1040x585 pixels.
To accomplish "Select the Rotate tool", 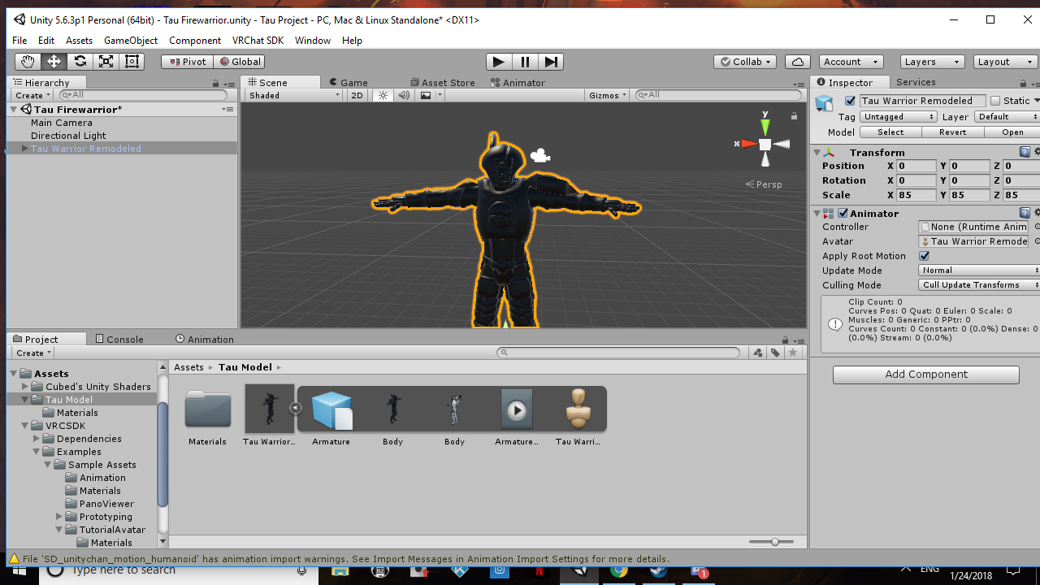I will coord(80,62).
